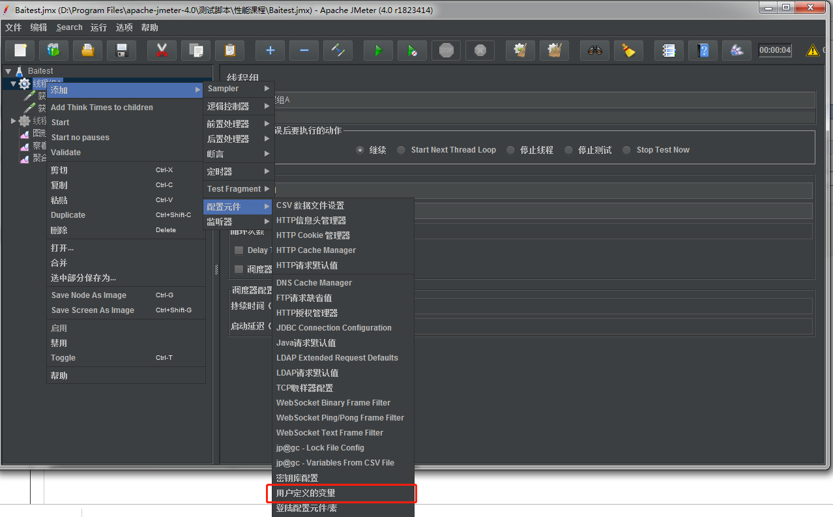The image size is (833, 517).
Task: Choose Duplicate from the context menu
Action: coord(126,215)
